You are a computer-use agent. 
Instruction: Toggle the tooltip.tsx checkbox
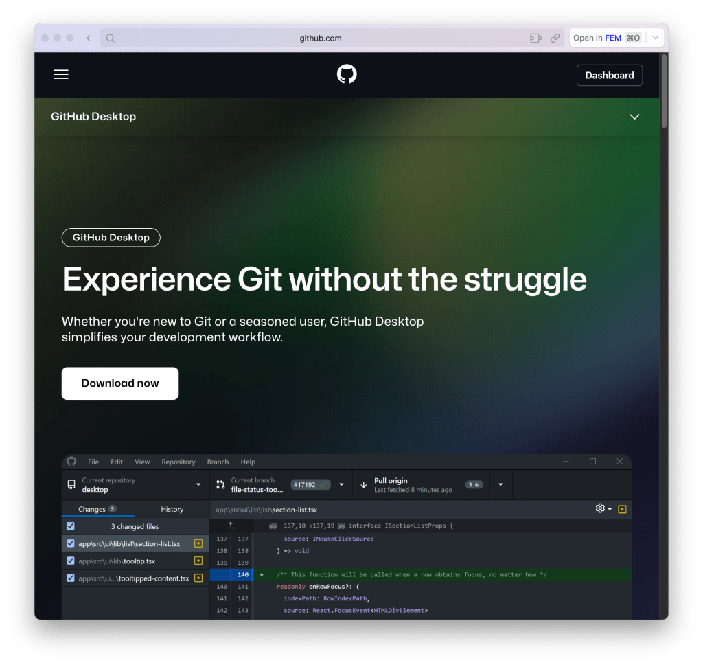(70, 561)
